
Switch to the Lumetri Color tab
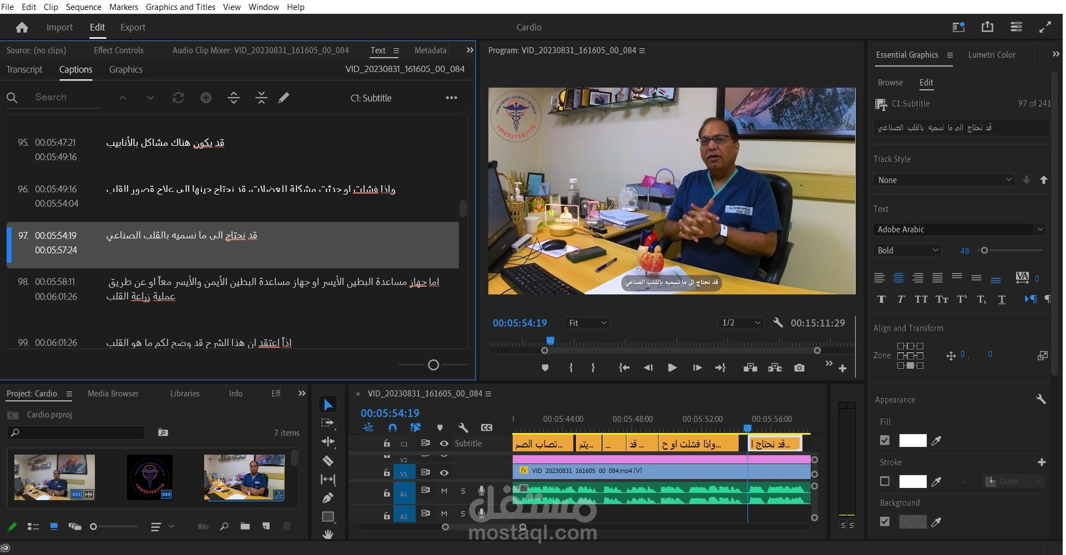(x=992, y=55)
